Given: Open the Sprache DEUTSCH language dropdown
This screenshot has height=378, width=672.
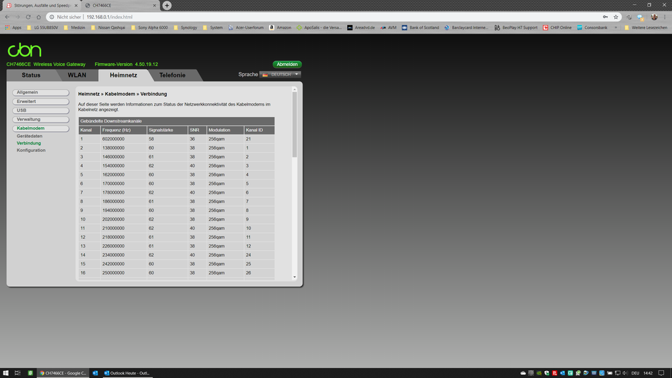Looking at the screenshot, I should (281, 75).
